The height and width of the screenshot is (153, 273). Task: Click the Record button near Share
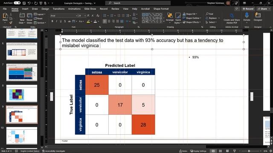(x=248, y=8)
